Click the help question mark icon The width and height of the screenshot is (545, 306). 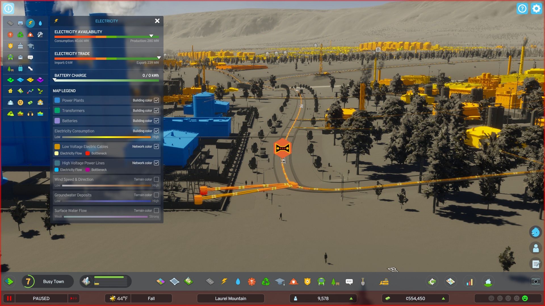pyautogui.click(x=522, y=8)
